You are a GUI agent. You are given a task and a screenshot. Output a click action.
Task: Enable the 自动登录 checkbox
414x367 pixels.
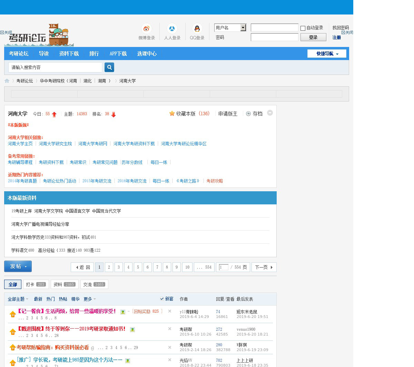click(x=303, y=28)
